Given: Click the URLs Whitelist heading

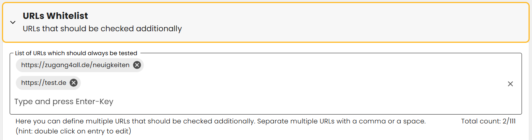Looking at the screenshot, I should (x=55, y=16).
